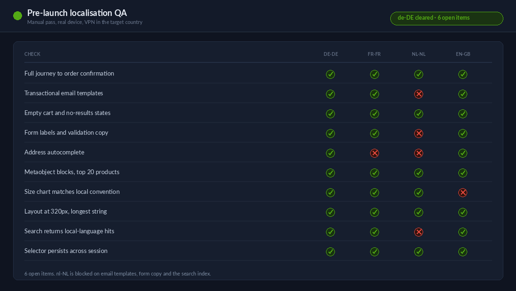The image size is (516, 291).
Task: Click the pass icon for Metaobject blocks EN-GB
Action: tap(463, 173)
